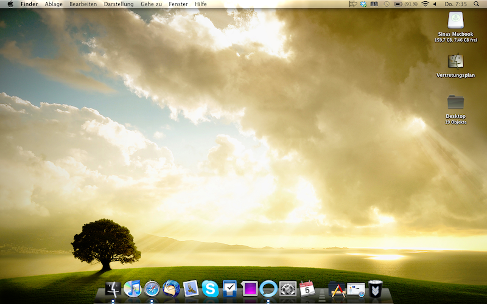This screenshot has width=487, height=304.
Task: Open the Sinas Macbook hard drive icon
Action: pyautogui.click(x=455, y=20)
